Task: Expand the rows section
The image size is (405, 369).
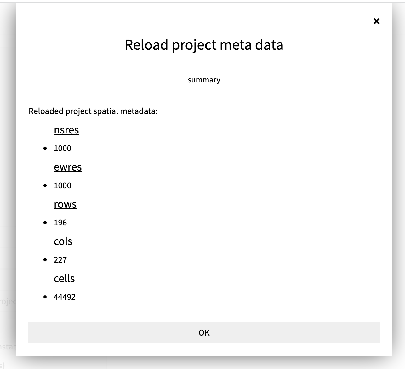Action: tap(65, 204)
